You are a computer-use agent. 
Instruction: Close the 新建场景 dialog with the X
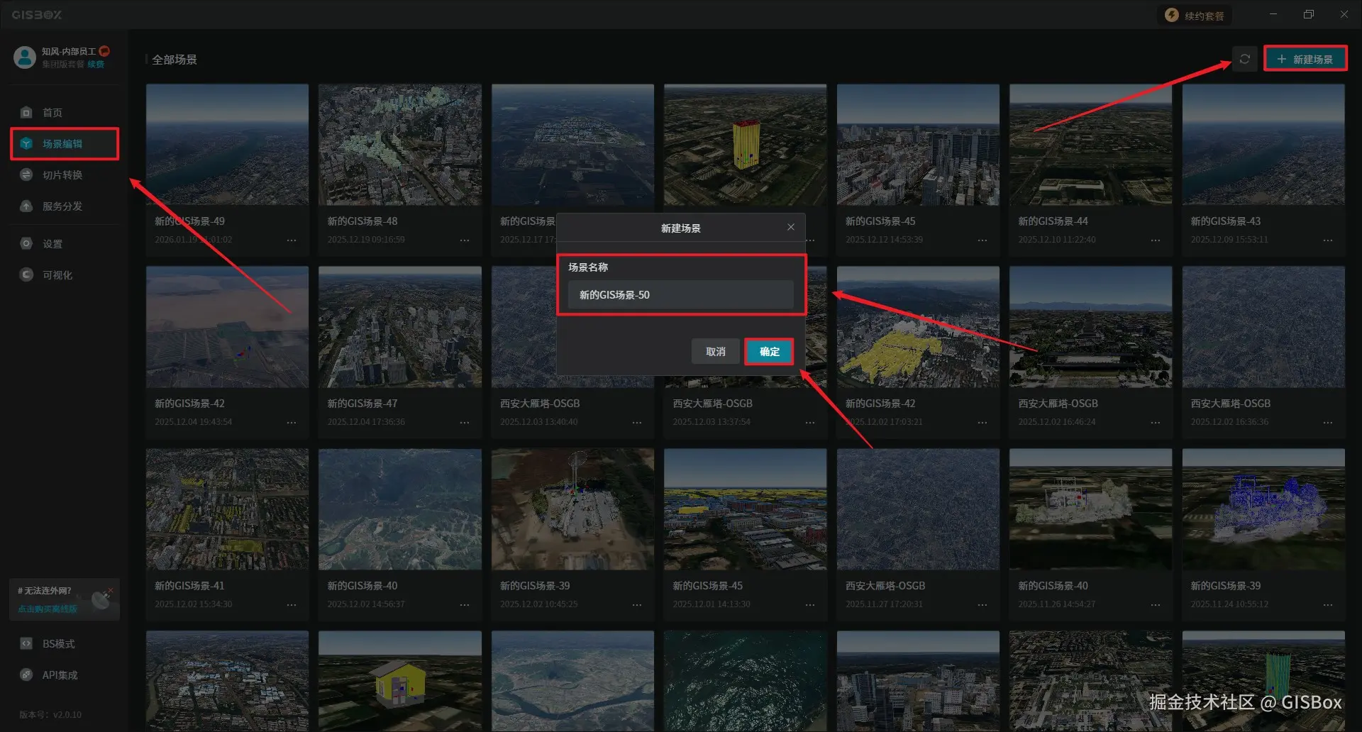(x=791, y=227)
